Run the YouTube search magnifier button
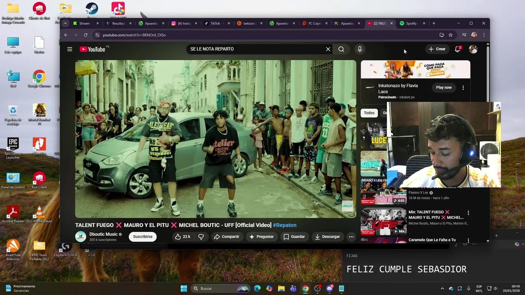 click(341, 49)
